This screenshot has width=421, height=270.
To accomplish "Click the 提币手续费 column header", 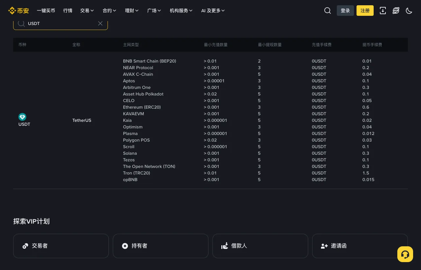I will click(x=372, y=45).
